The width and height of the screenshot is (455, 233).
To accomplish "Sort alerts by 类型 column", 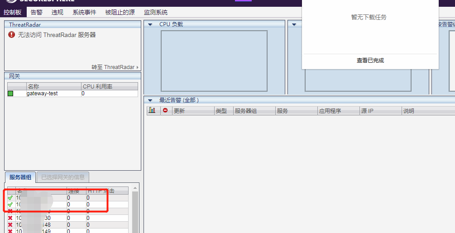I will (224, 111).
